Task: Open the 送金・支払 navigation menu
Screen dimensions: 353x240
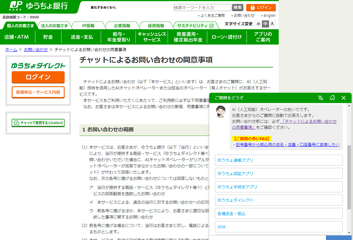Action: (x=81, y=37)
